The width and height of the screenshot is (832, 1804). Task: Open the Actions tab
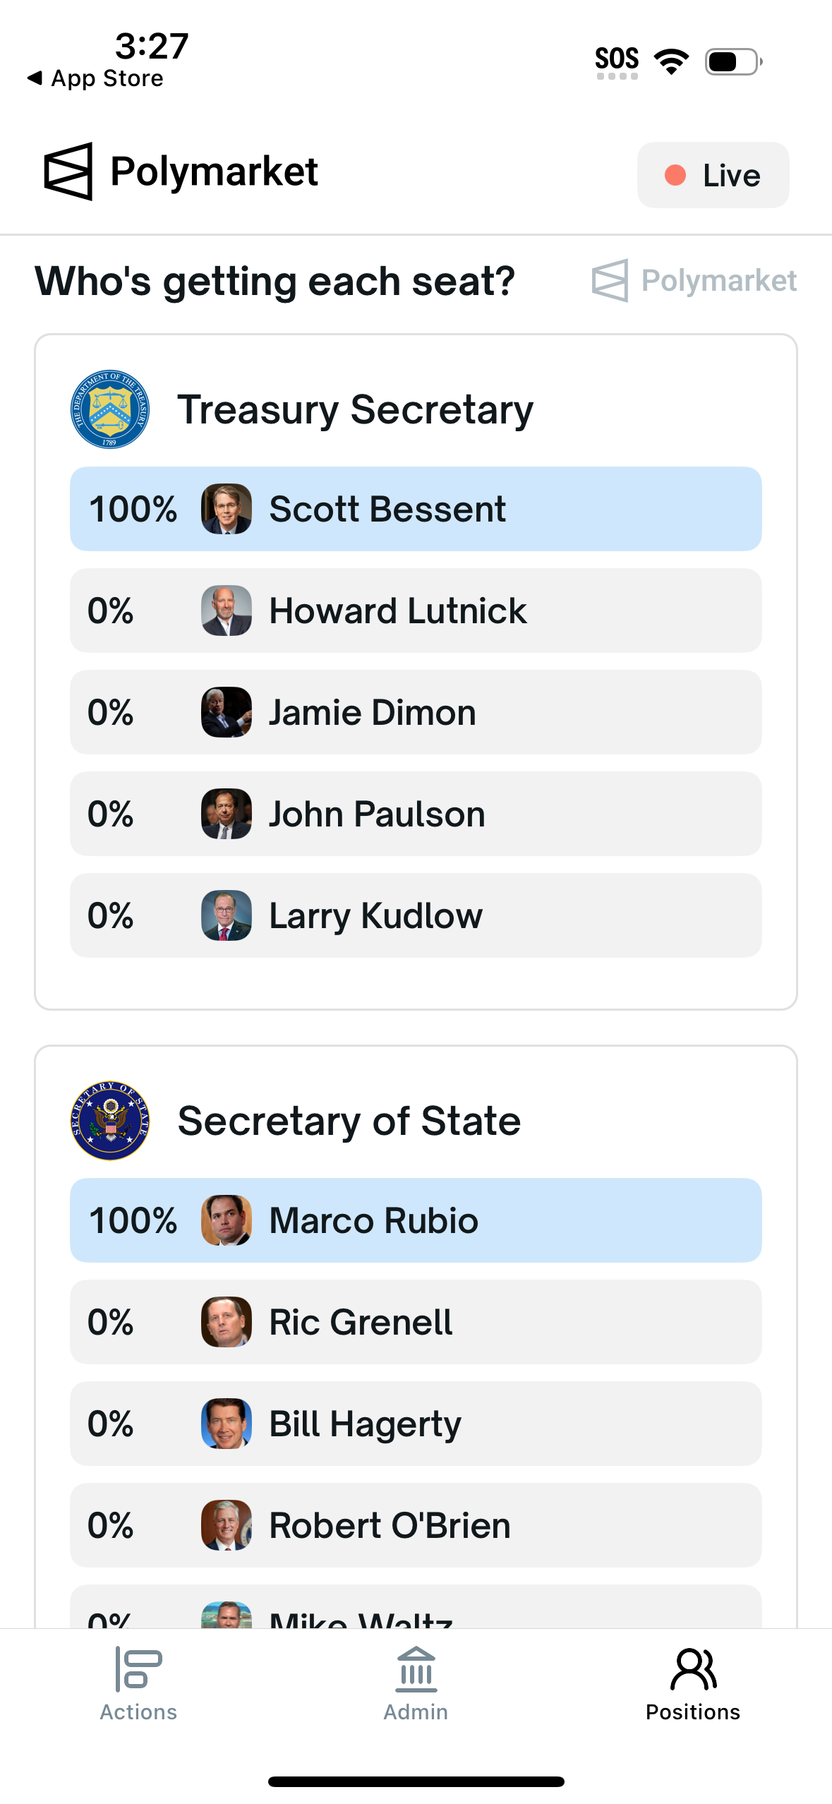point(138,1684)
